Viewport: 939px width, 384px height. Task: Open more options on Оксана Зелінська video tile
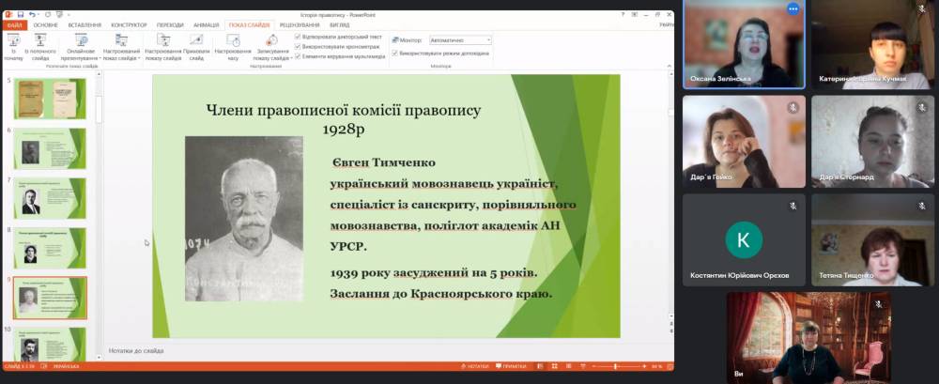coord(793,8)
